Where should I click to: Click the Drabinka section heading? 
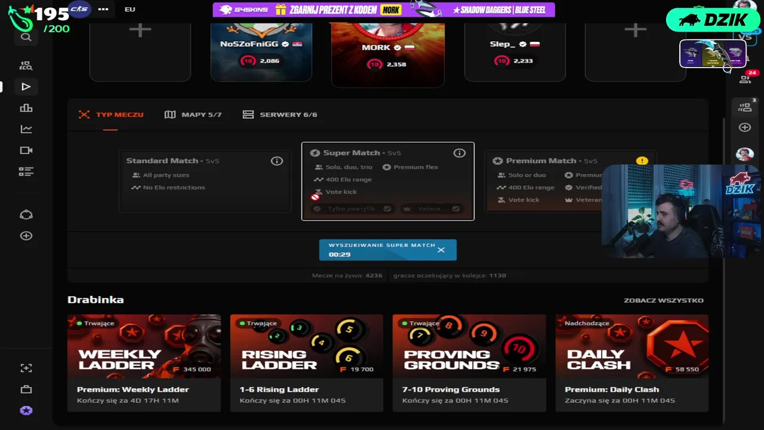pos(95,300)
